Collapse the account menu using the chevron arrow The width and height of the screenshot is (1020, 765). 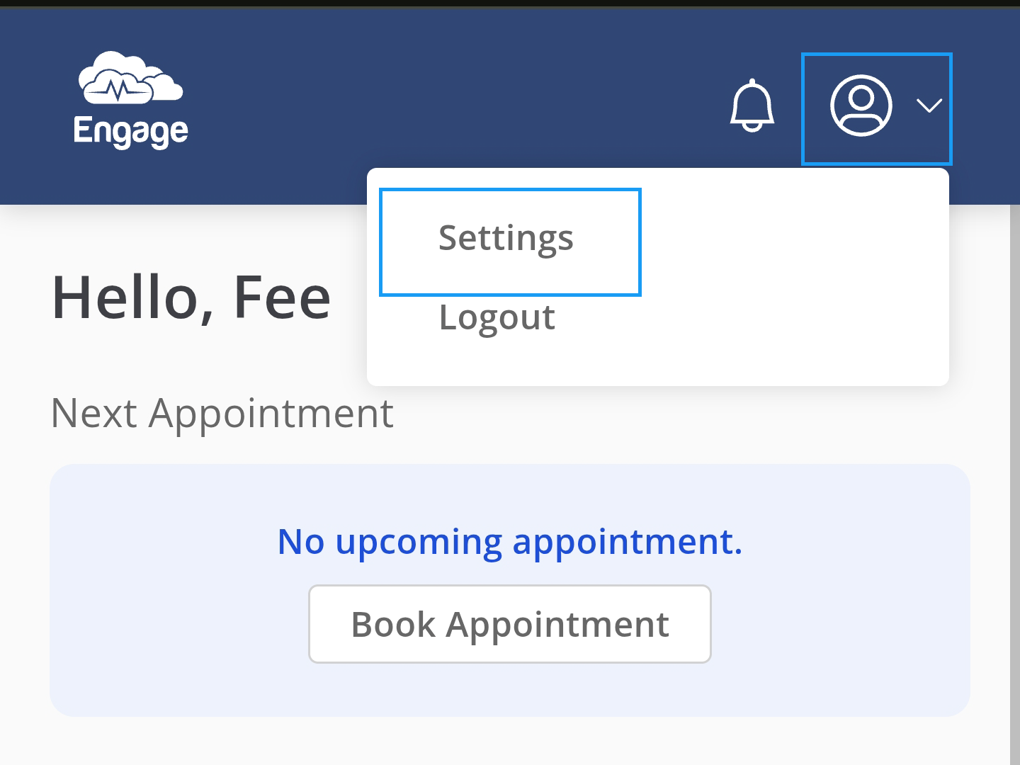(929, 106)
